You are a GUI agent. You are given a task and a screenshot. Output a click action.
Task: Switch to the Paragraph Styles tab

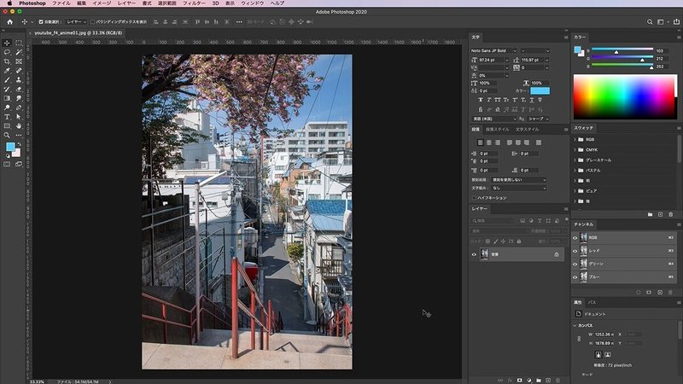coord(497,130)
